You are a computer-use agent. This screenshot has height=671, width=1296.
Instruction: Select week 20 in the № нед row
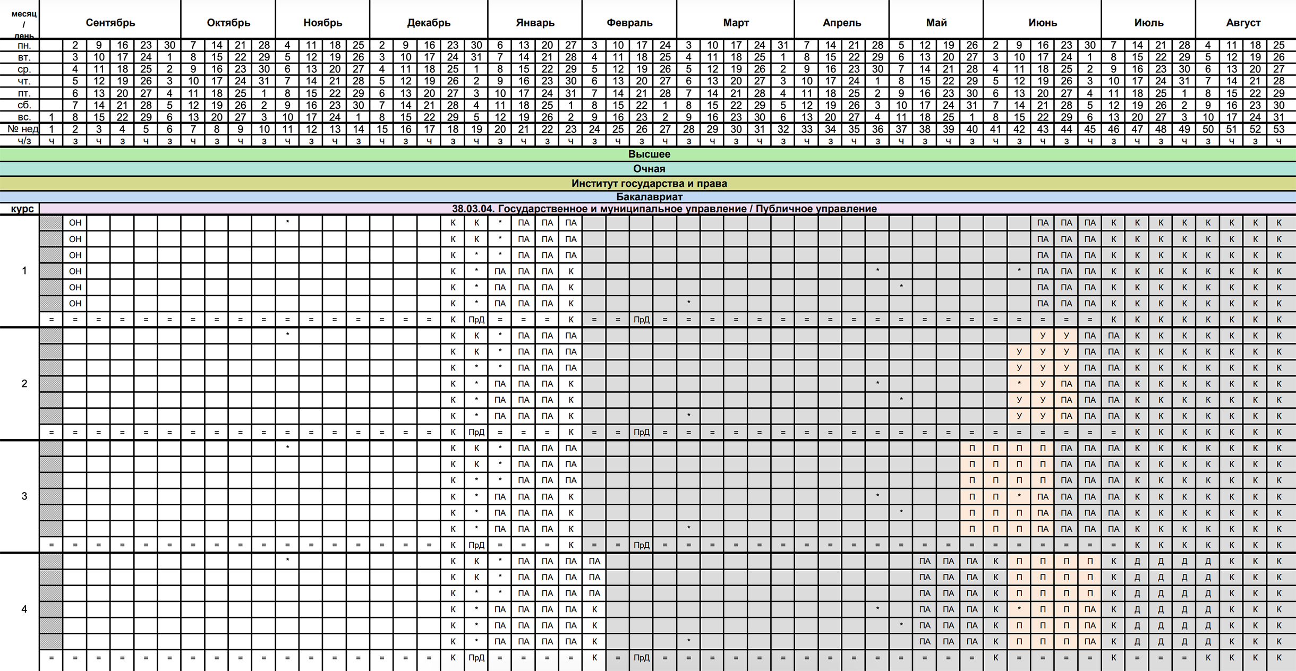[x=500, y=129]
